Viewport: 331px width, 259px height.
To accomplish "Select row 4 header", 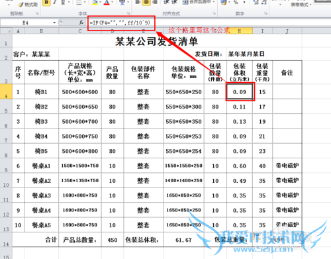I will pos(6,91).
